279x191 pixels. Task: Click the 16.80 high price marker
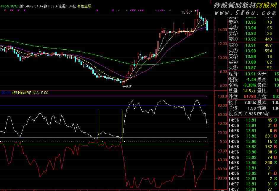click(x=186, y=12)
